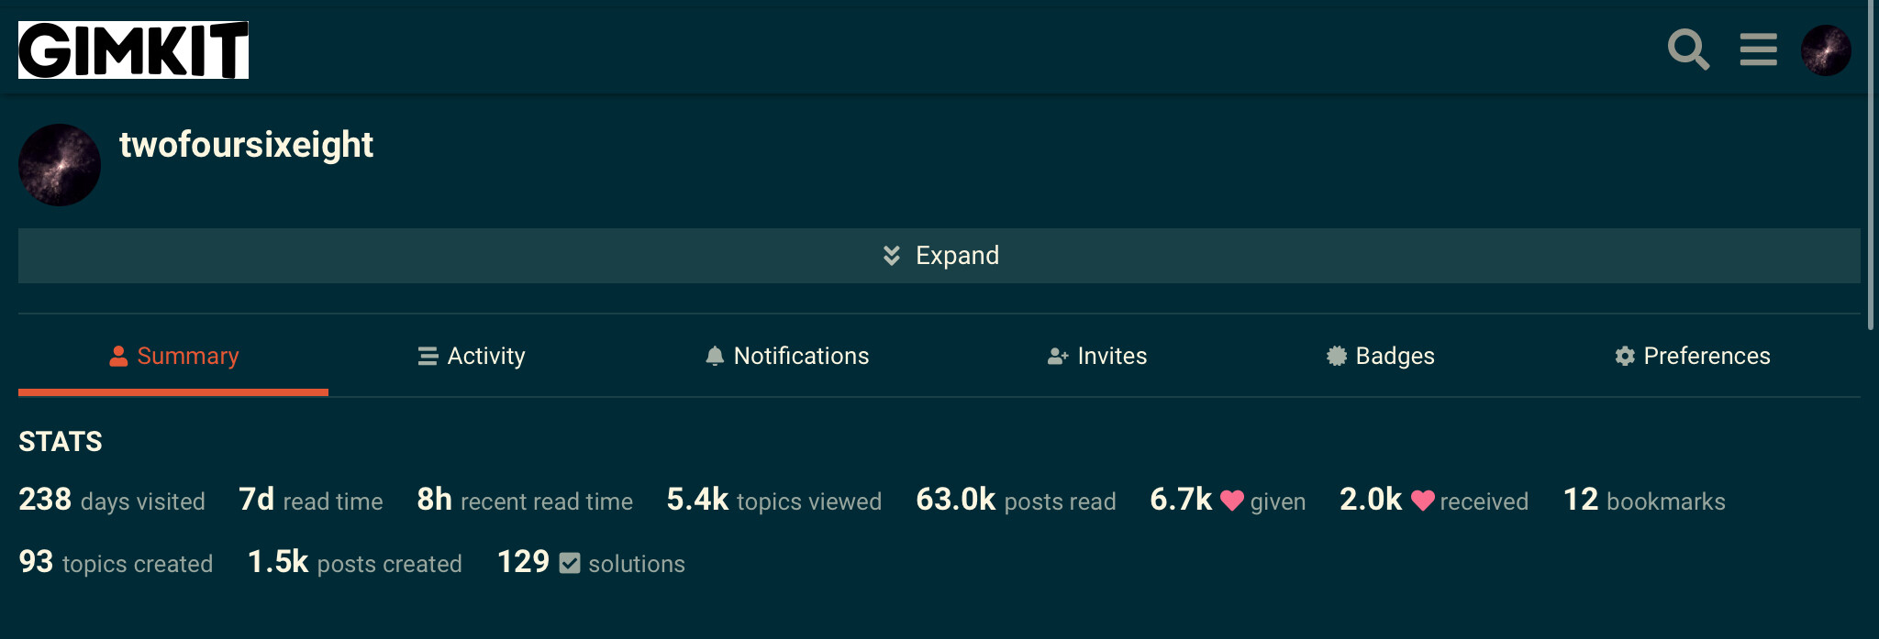This screenshot has height=639, width=1879.
Task: Open the search magnifier icon
Action: 1688,50
